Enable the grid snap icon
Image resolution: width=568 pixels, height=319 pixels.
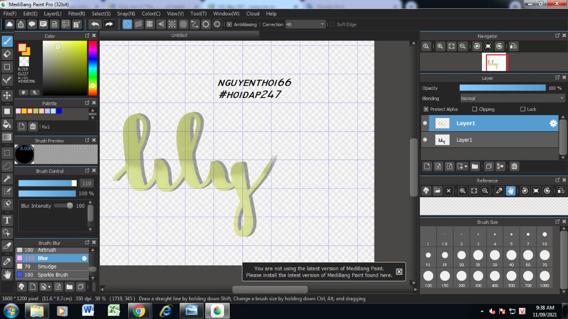150,24
